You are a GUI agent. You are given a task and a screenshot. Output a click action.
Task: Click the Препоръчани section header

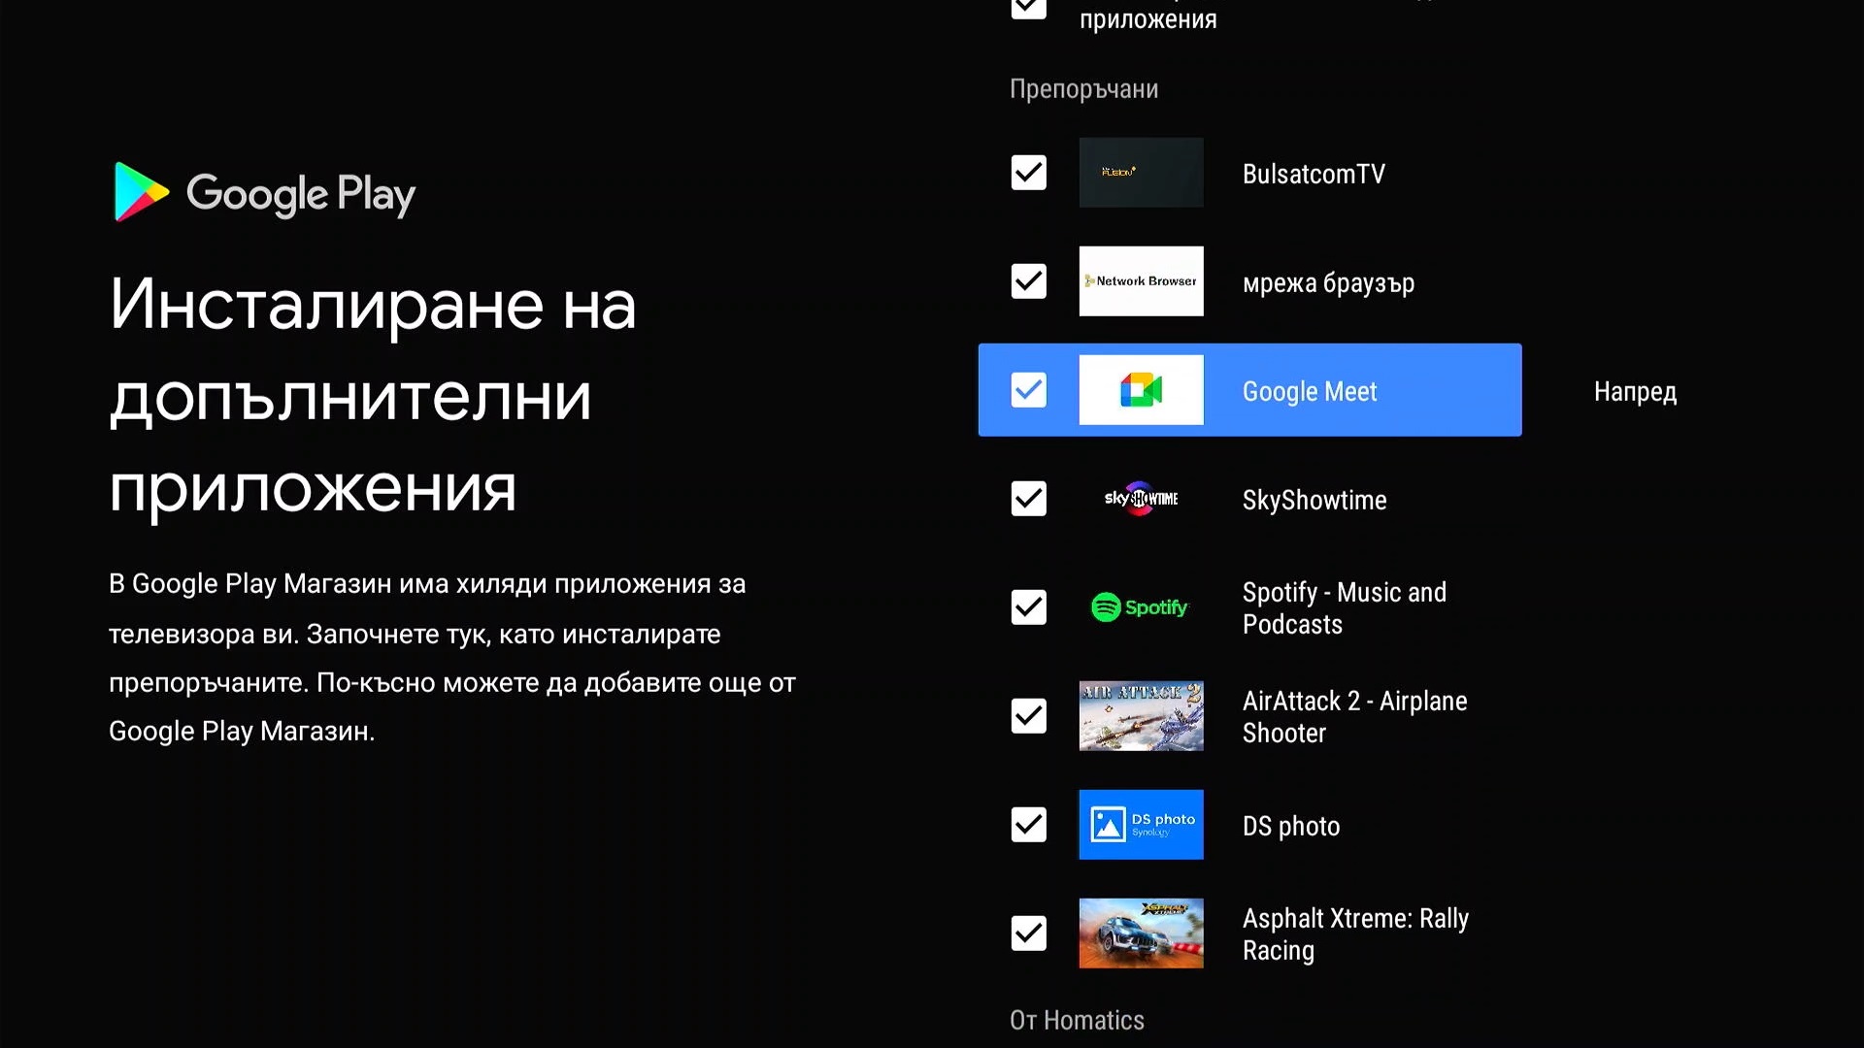click(x=1083, y=89)
